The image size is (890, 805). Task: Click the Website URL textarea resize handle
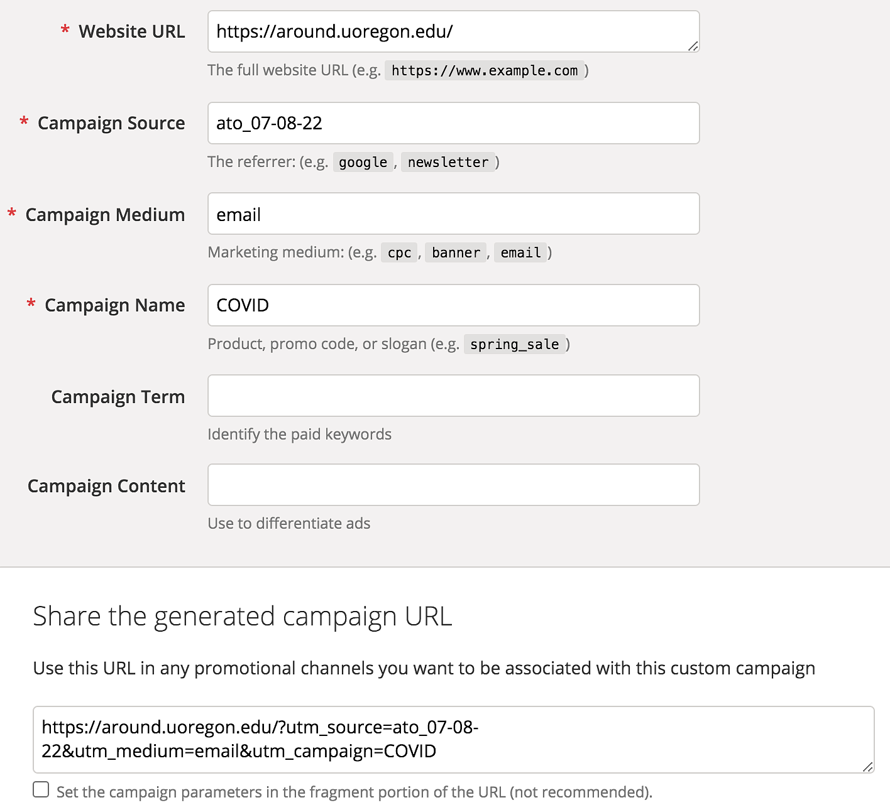(694, 46)
